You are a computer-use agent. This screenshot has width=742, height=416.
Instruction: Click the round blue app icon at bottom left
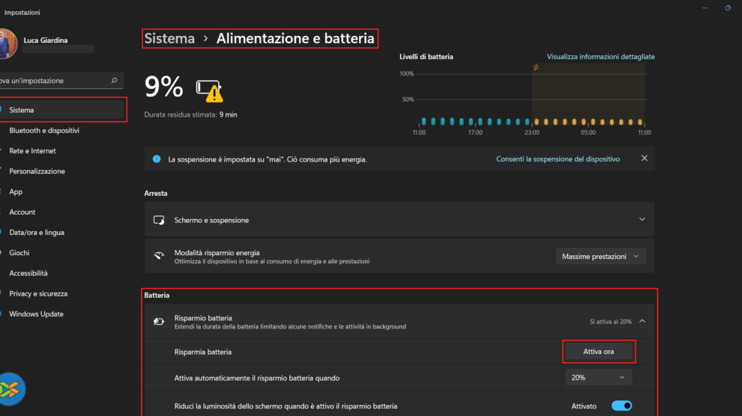tap(12, 388)
